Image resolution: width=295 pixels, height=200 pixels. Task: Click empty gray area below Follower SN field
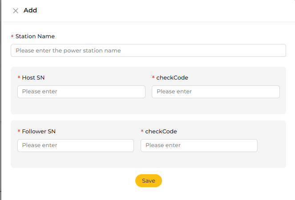pyautogui.click(x=76, y=160)
